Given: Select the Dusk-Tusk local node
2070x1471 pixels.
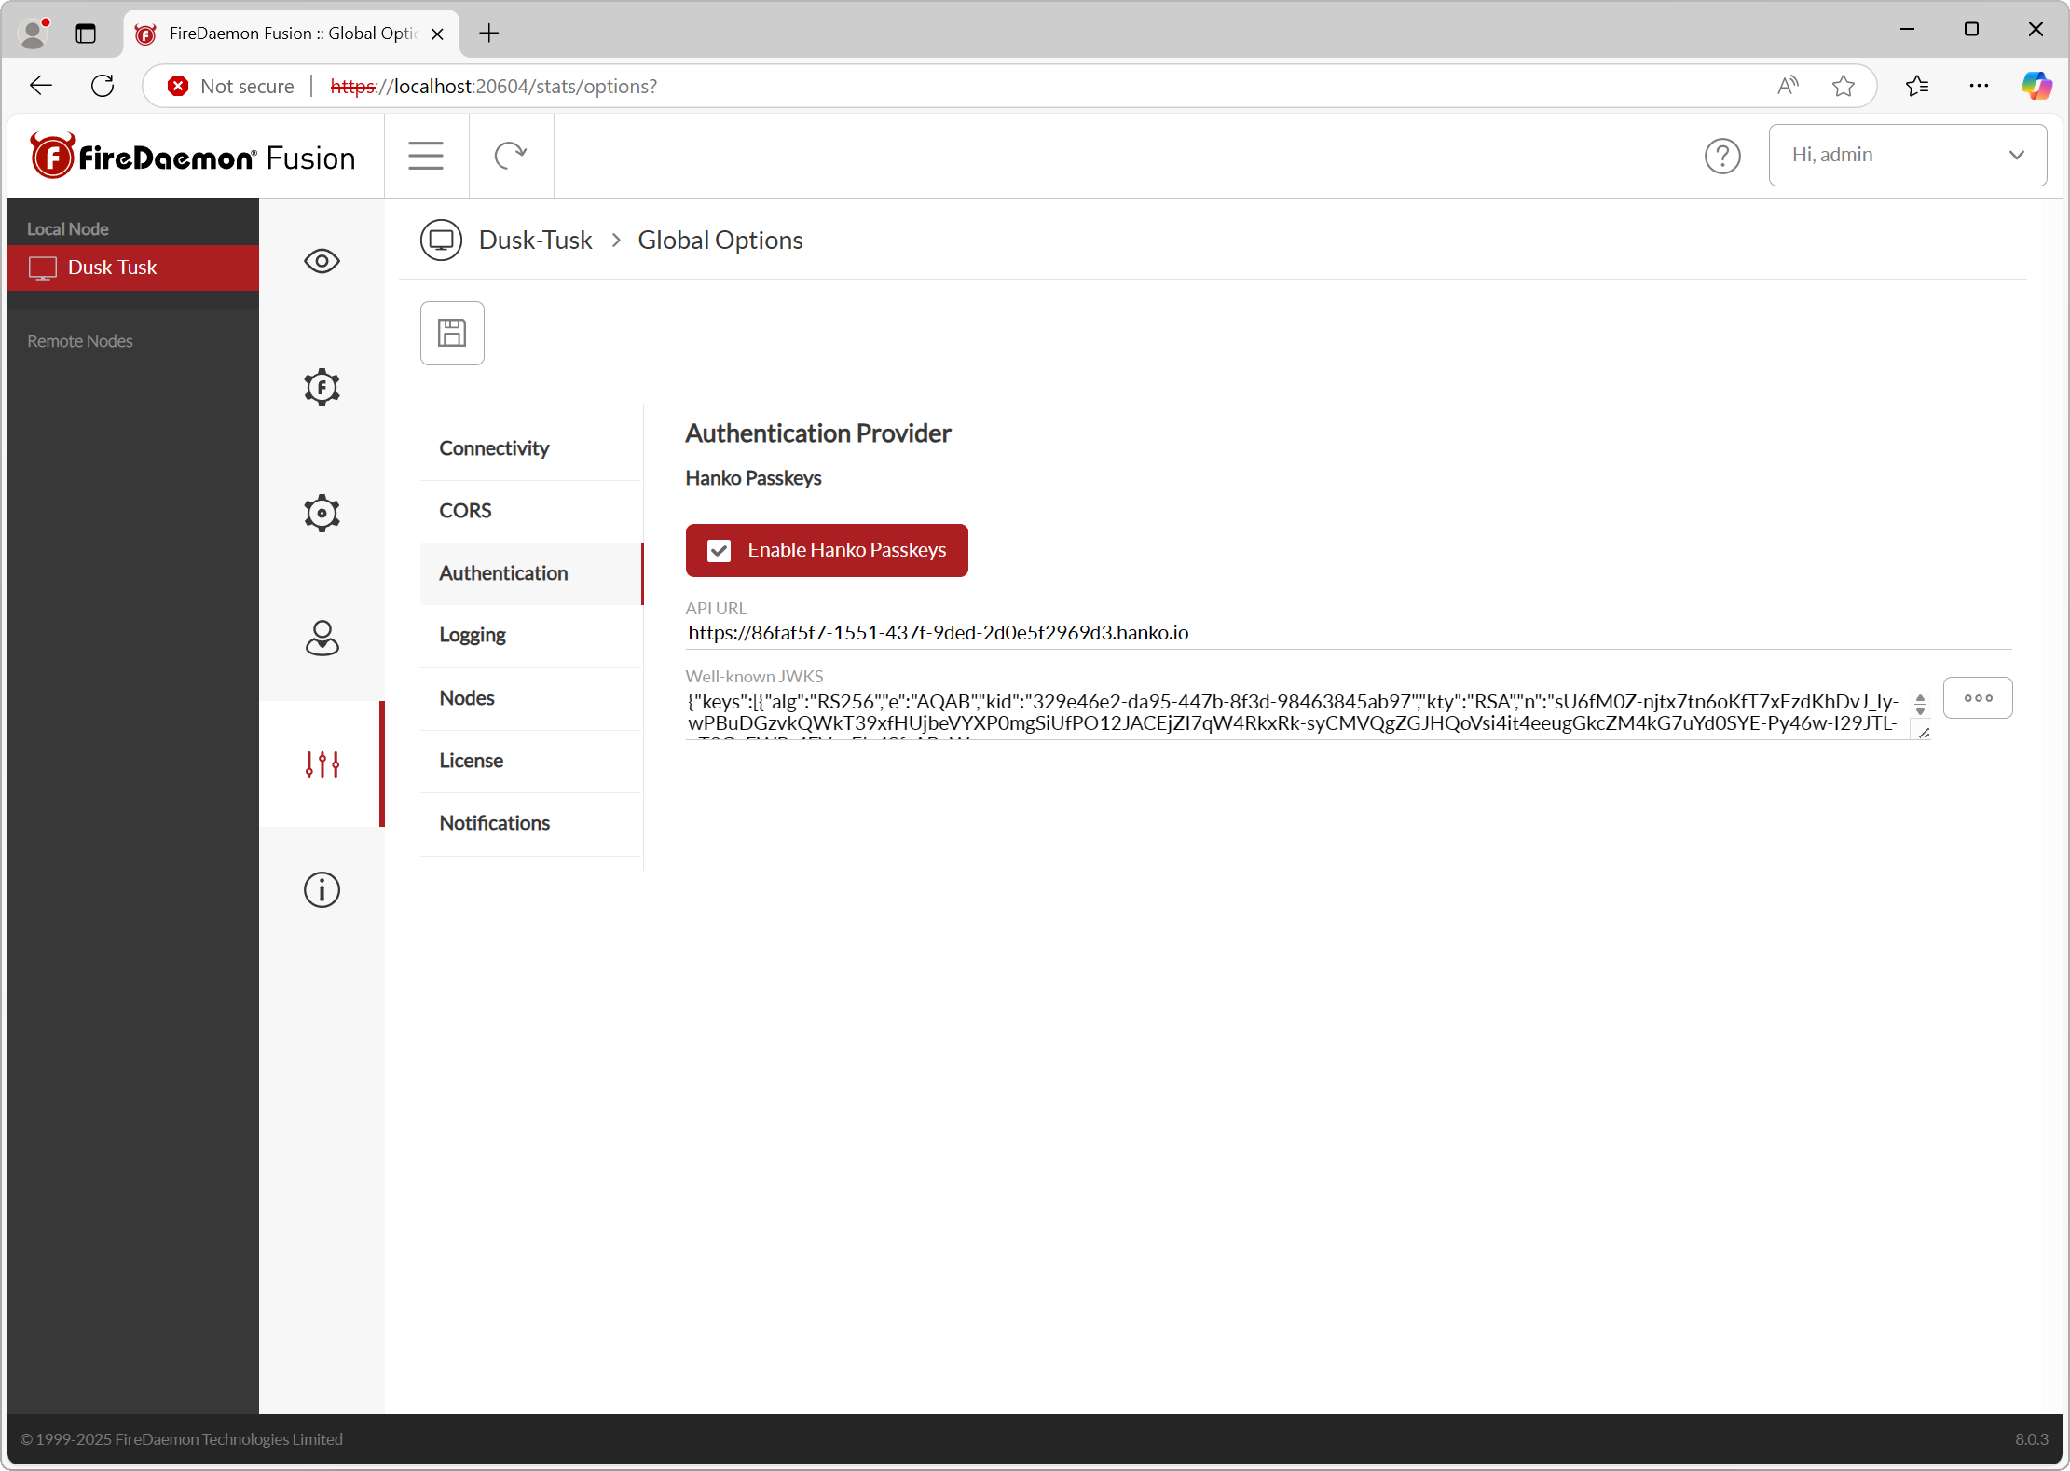Looking at the screenshot, I should click(x=112, y=268).
